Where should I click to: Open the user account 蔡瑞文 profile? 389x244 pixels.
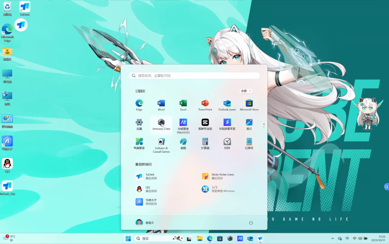[145, 223]
